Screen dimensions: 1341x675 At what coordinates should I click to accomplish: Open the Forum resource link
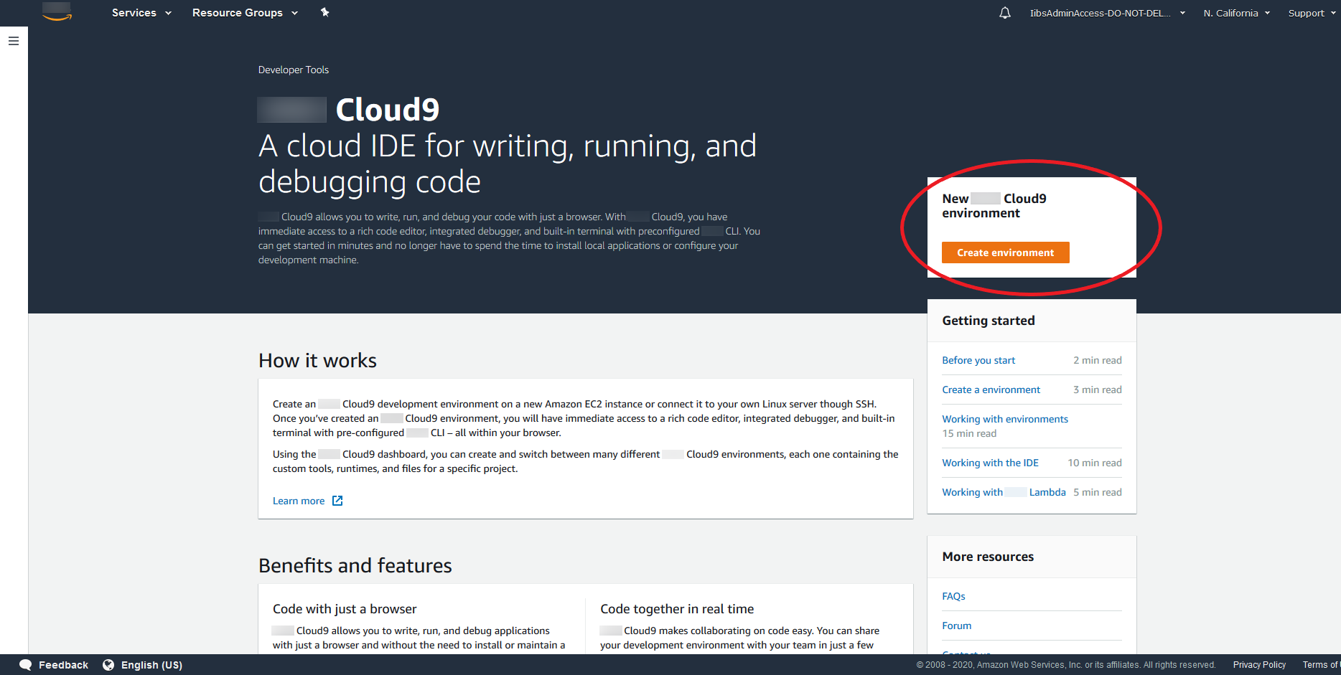click(956, 626)
